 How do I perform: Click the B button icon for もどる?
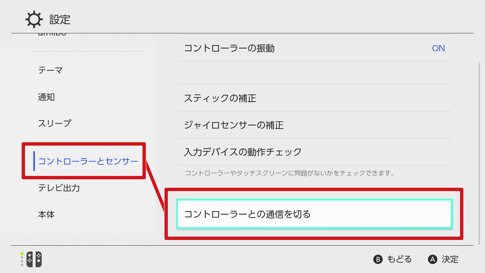[x=378, y=259]
